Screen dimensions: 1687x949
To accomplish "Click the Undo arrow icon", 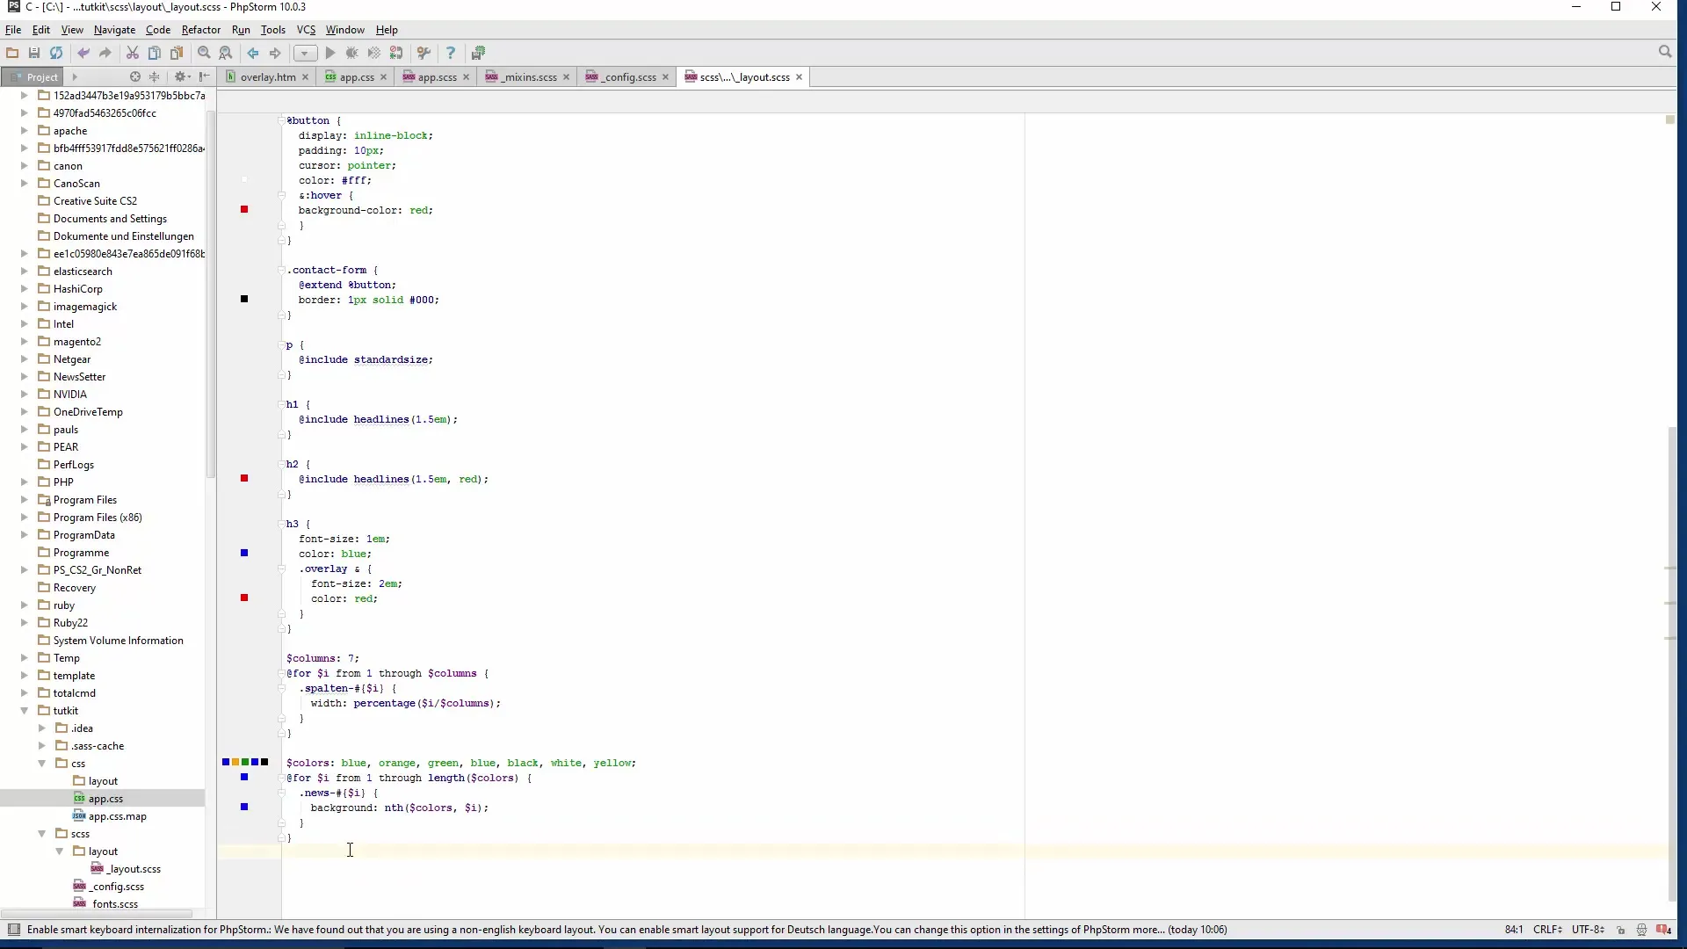I will click(x=83, y=53).
